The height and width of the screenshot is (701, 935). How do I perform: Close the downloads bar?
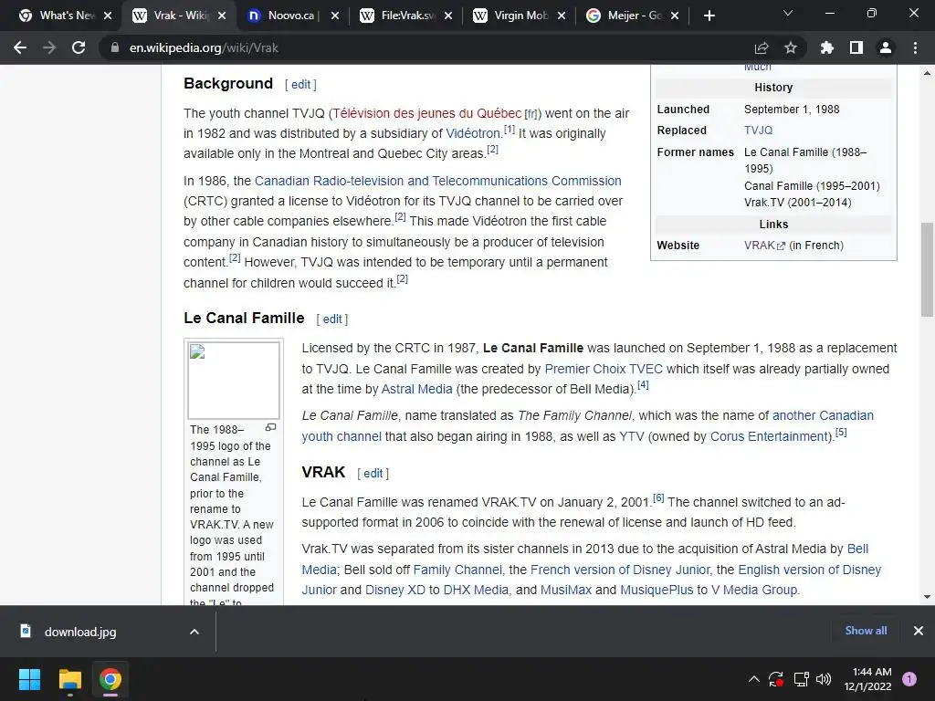(x=919, y=631)
